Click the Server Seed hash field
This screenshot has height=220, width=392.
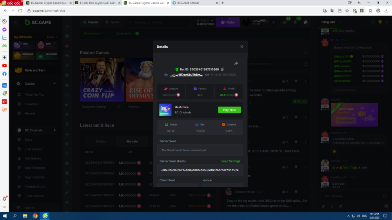(200, 170)
